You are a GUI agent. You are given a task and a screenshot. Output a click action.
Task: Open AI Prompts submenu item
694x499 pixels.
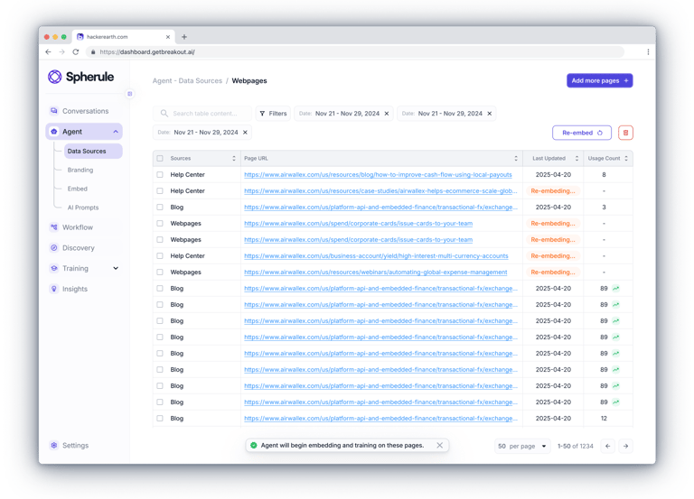pyautogui.click(x=83, y=208)
